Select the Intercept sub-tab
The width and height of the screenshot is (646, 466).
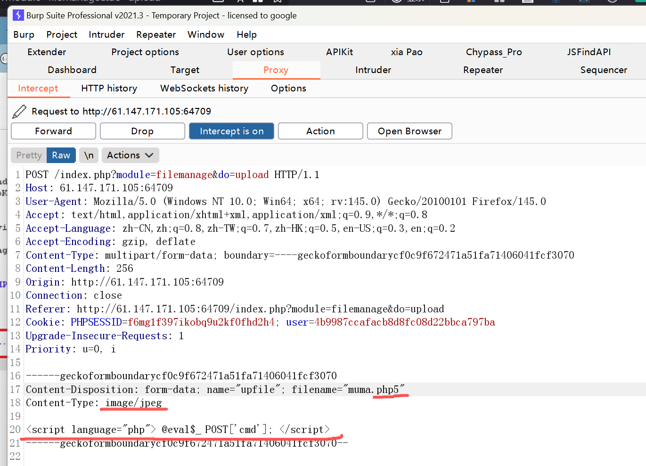[x=38, y=88]
